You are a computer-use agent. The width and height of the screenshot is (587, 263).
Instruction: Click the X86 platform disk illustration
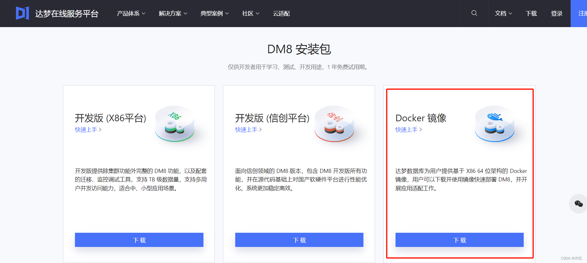175,123
